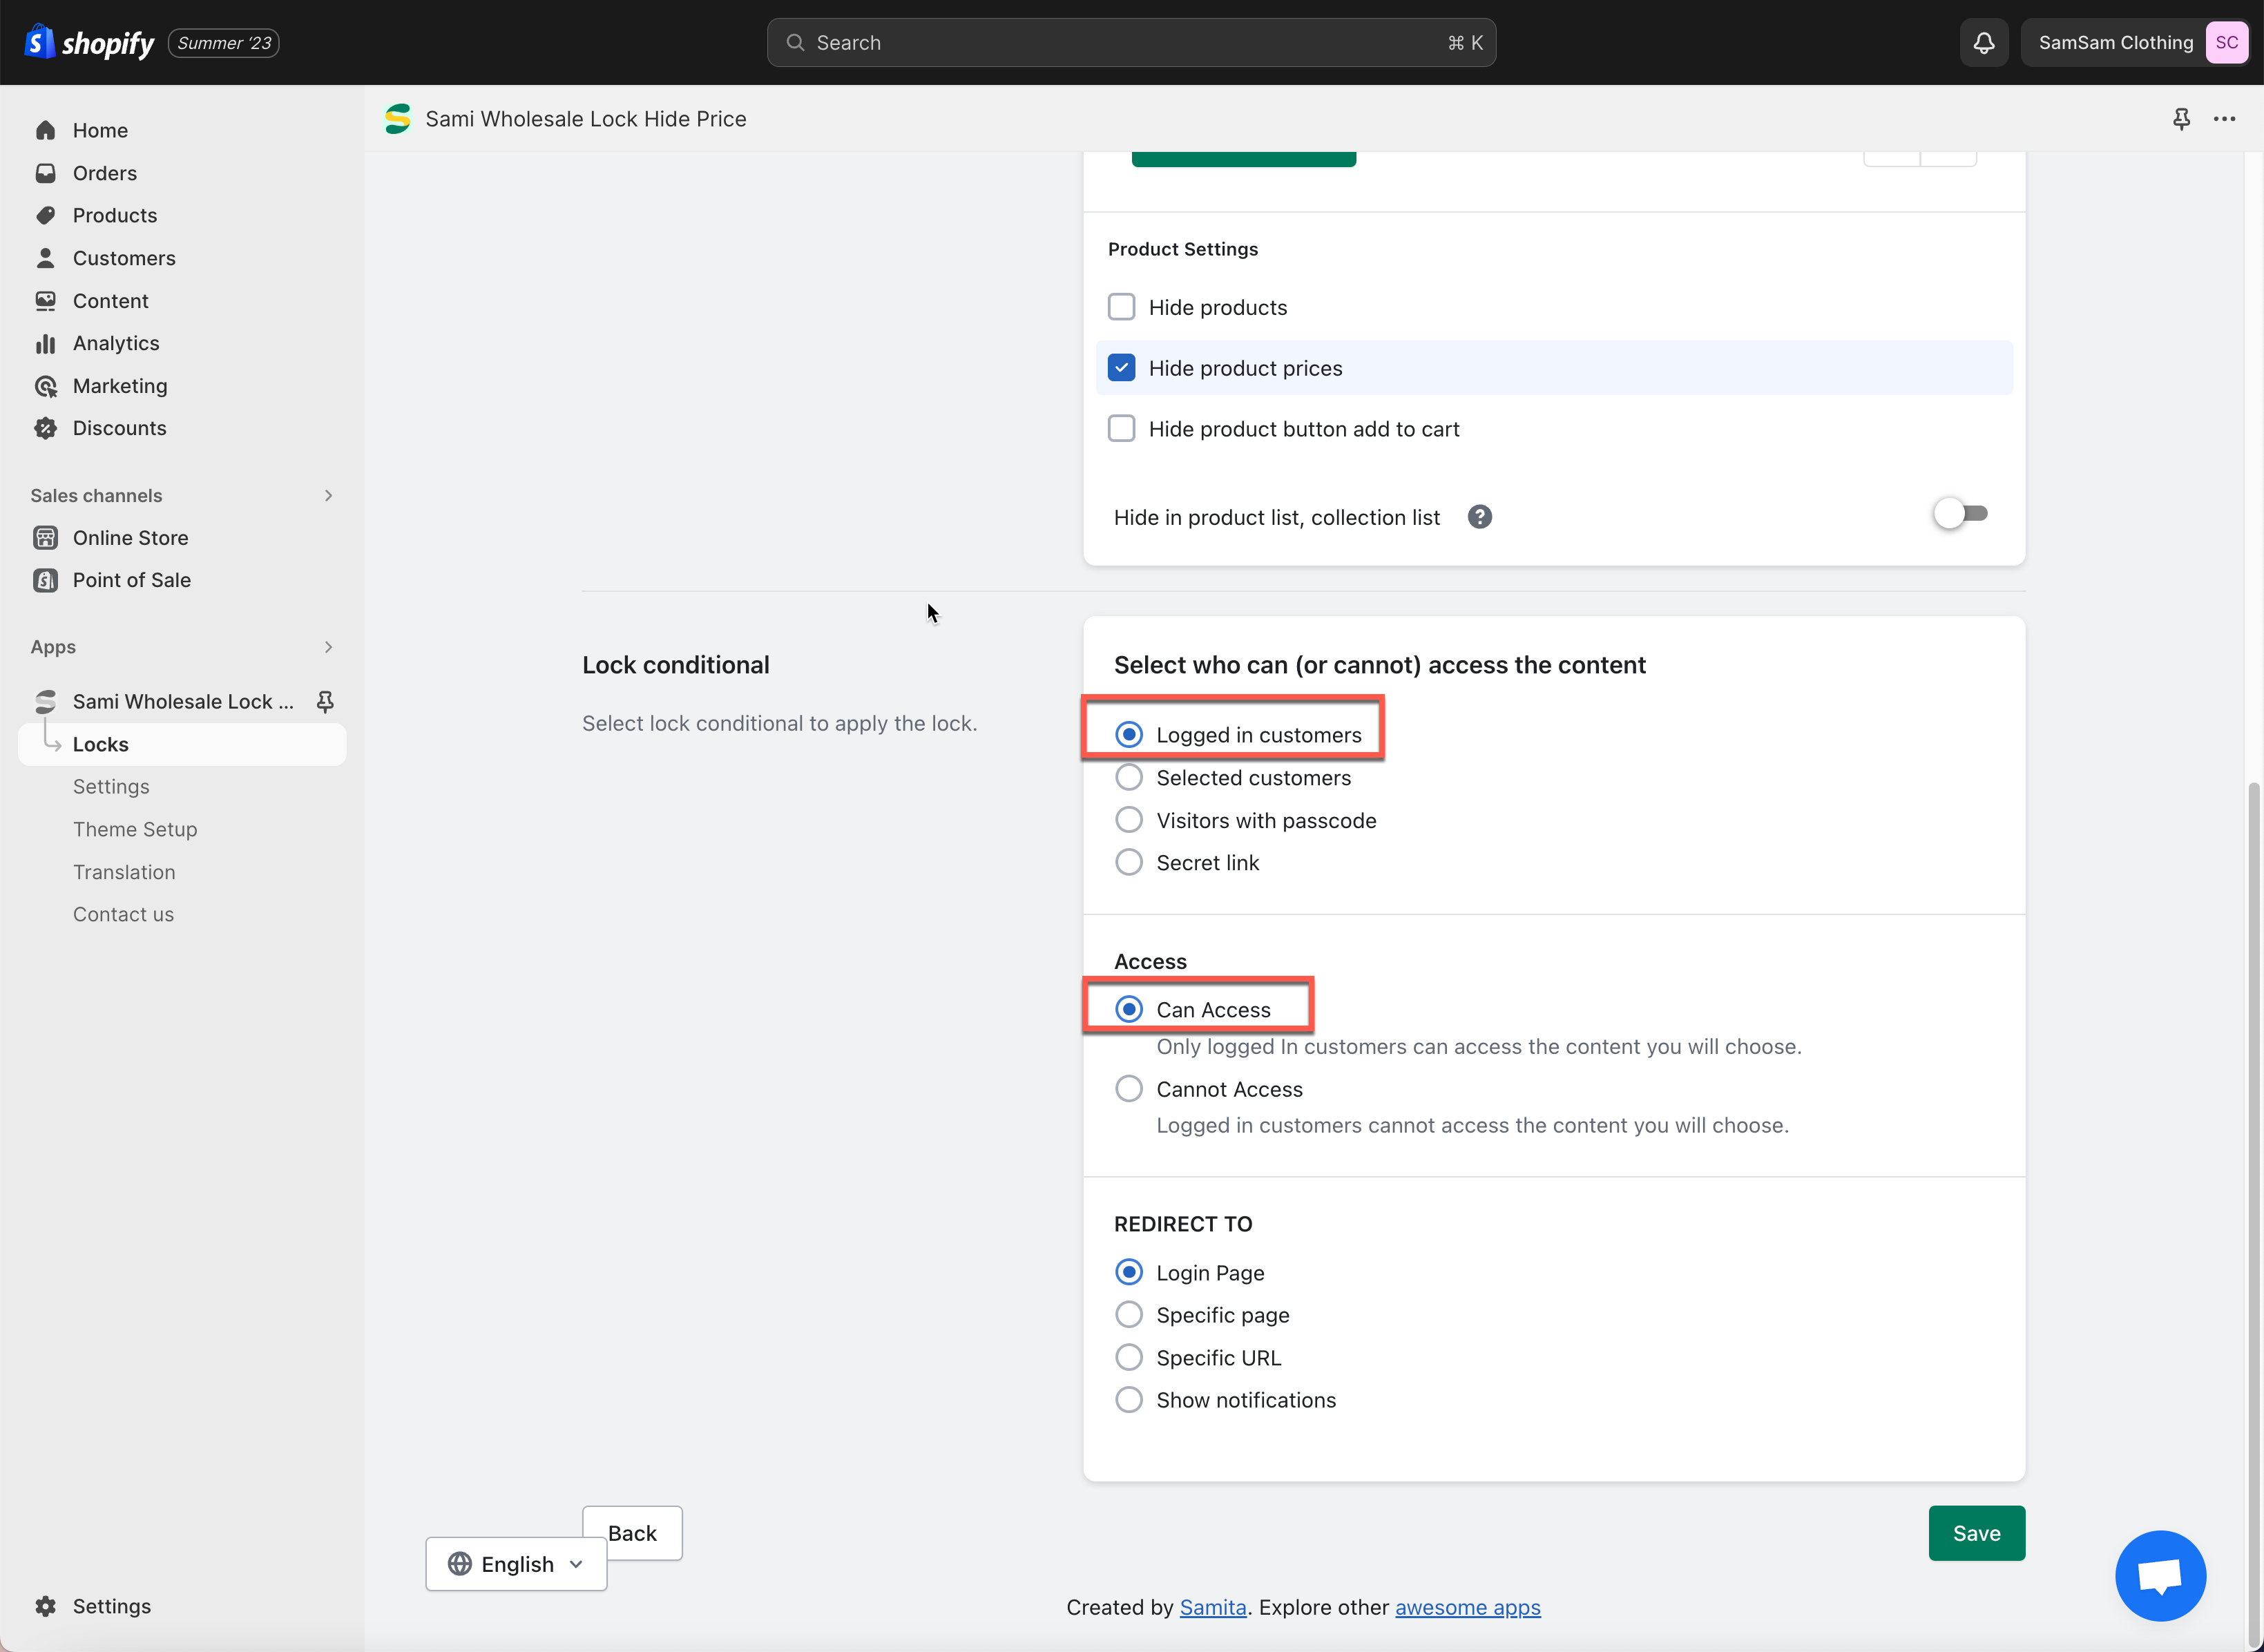Uncheck Hide product prices checkbox
This screenshot has width=2264, height=1652.
coord(1122,368)
